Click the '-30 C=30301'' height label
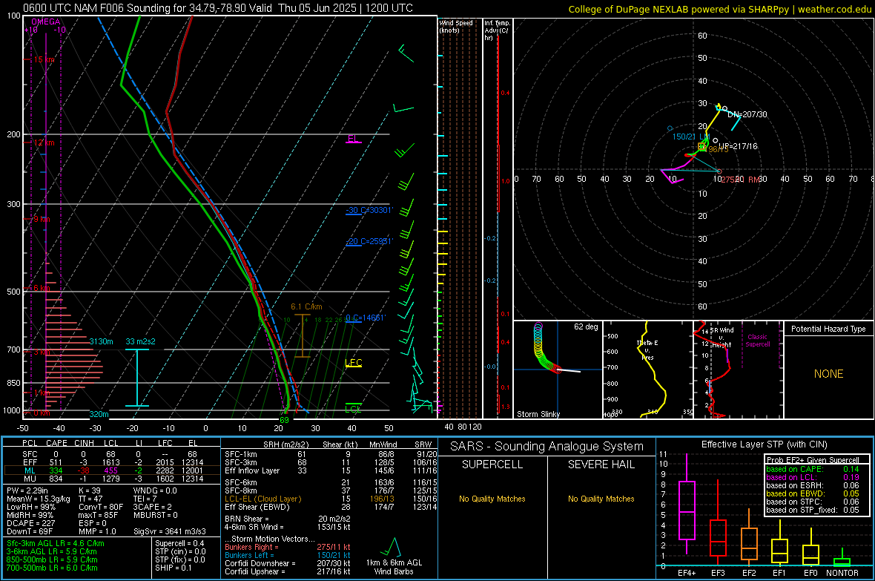 [369, 210]
